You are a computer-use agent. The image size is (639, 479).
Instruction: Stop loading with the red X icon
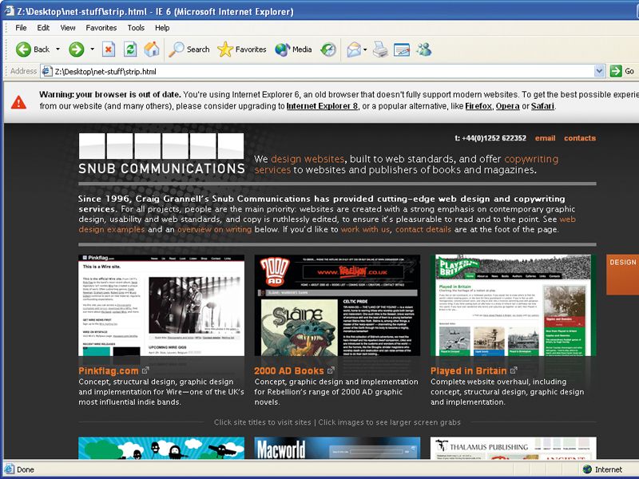(x=108, y=49)
